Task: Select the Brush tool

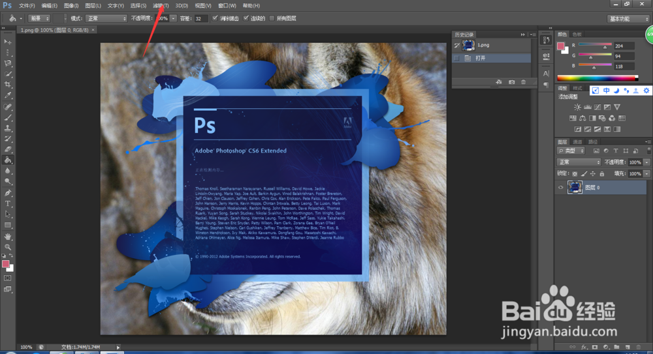Action: pyautogui.click(x=7, y=118)
